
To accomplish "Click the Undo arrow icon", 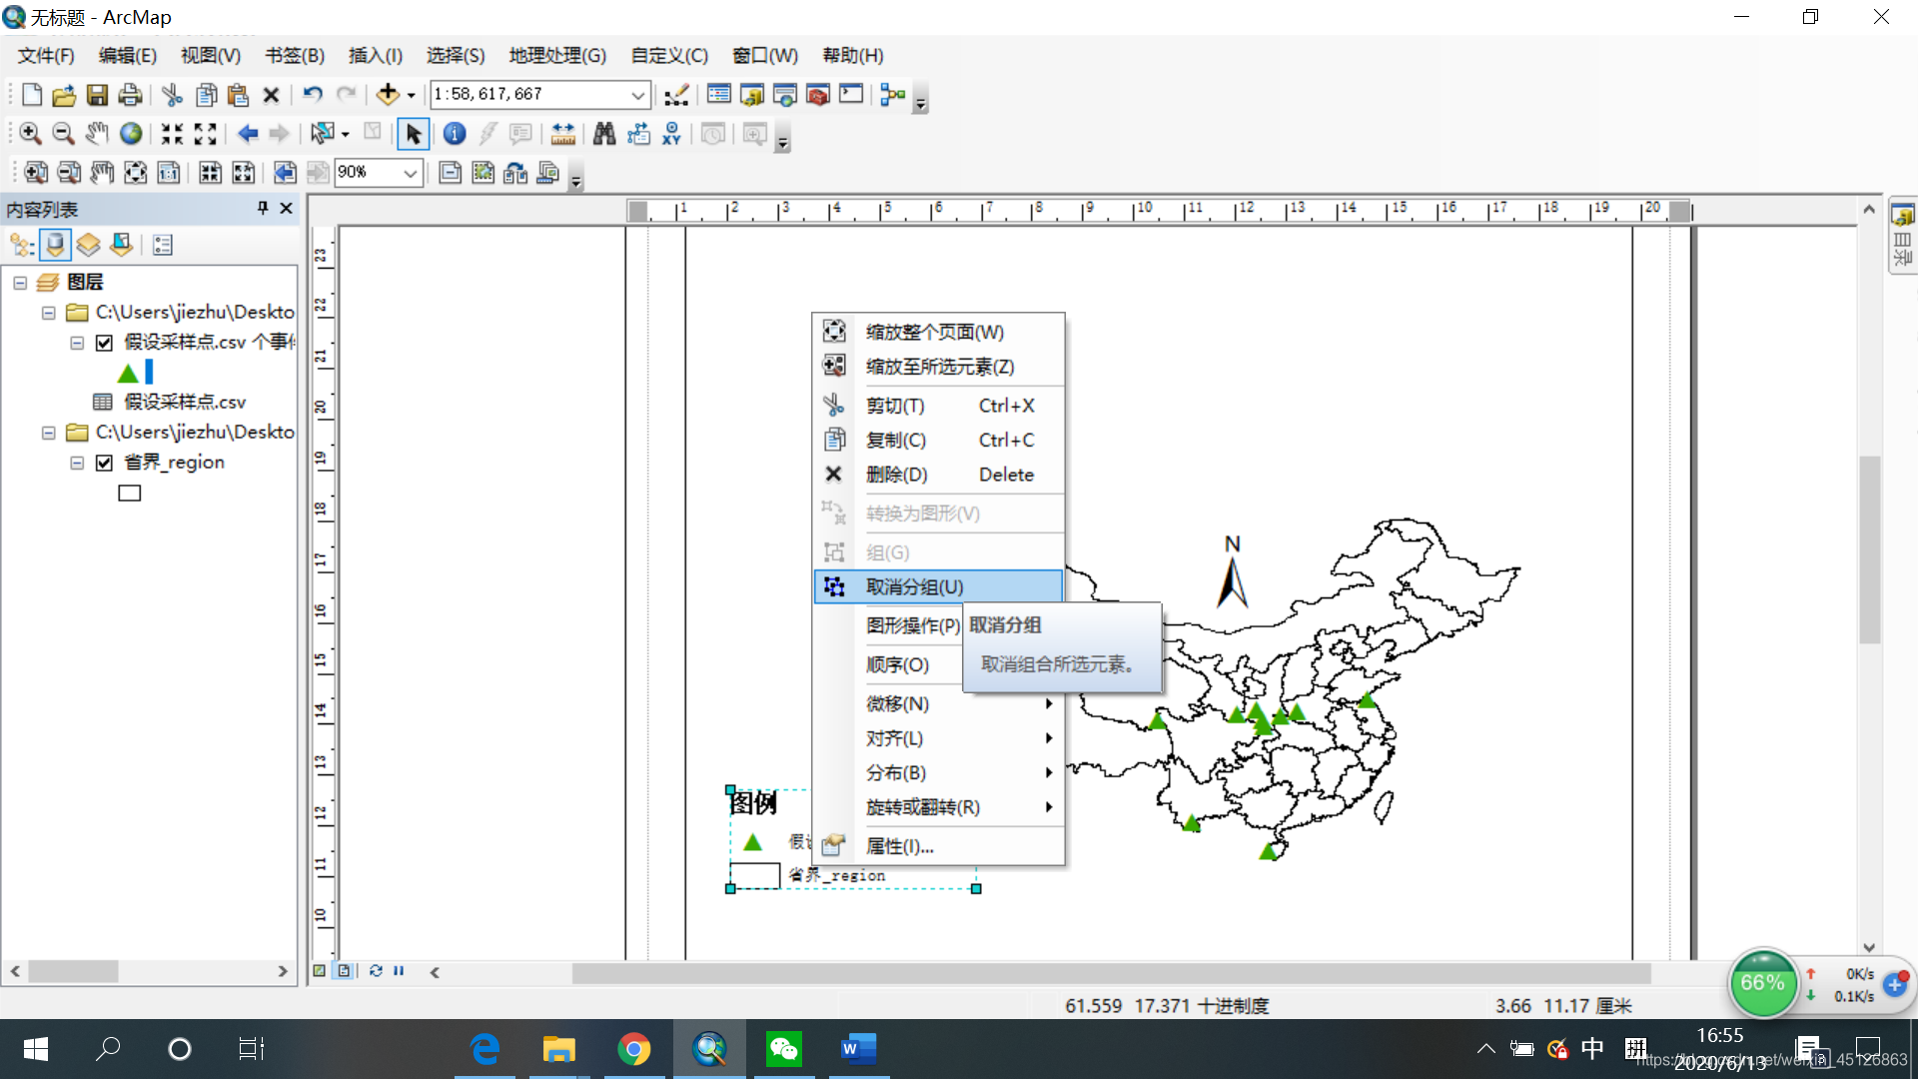I will click(313, 95).
